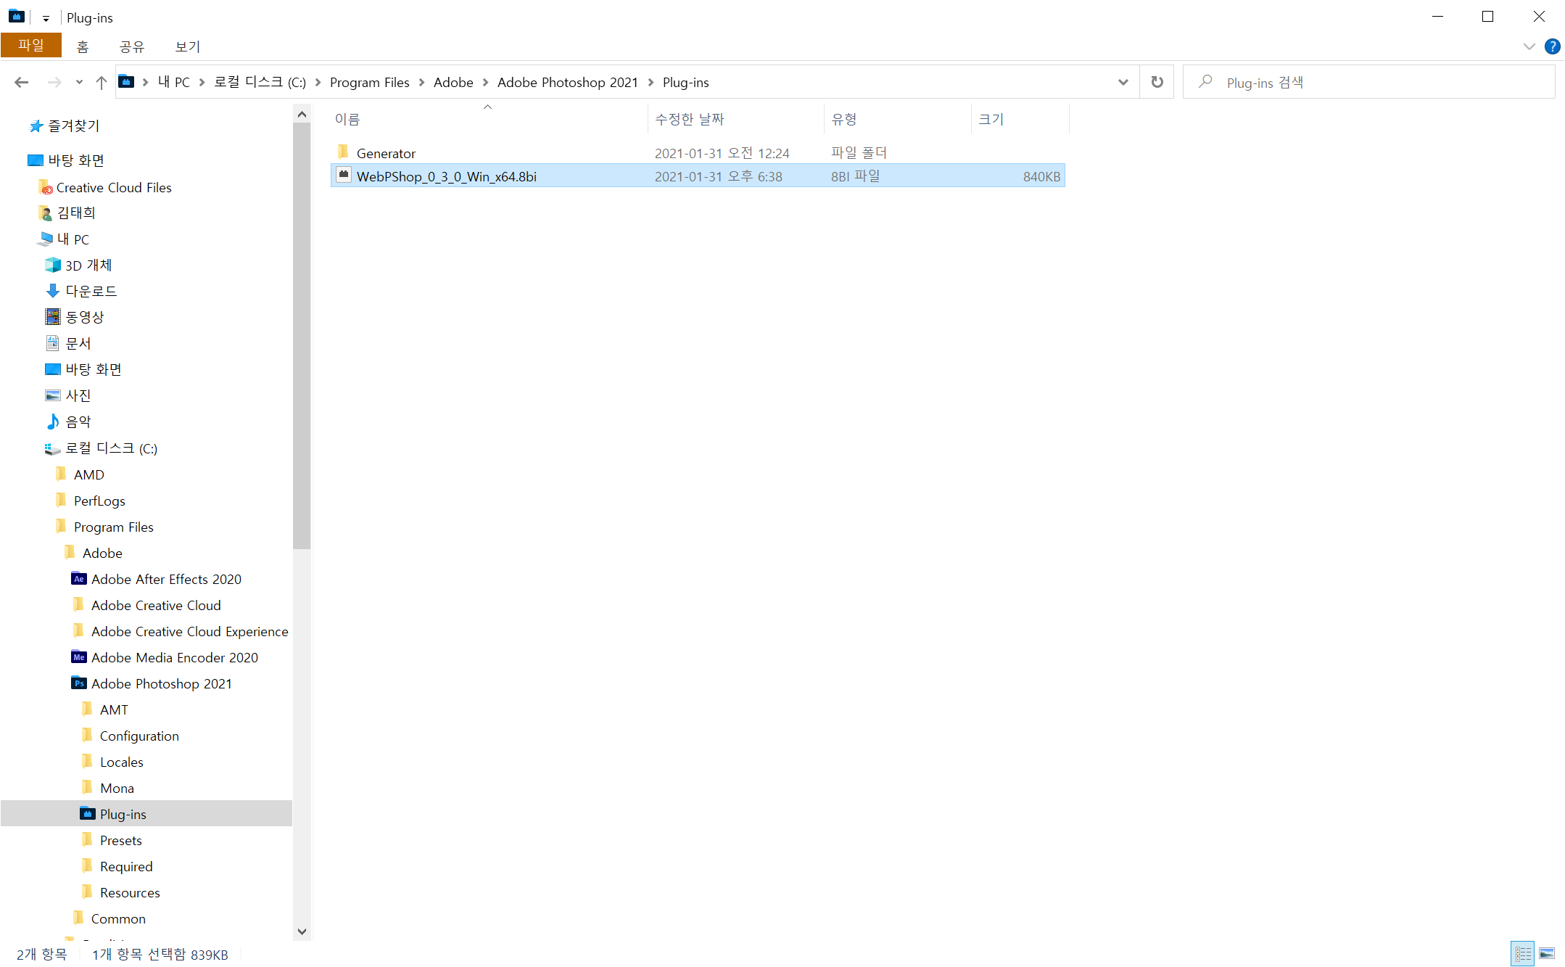Click the Up one level arrow
This screenshot has width=1565, height=967.
pos(102,83)
